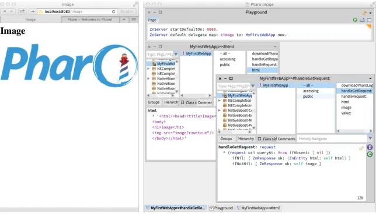376x214 pixels.
Task: Click the Safari share icon
Action: pyautogui.click(x=22, y=12)
